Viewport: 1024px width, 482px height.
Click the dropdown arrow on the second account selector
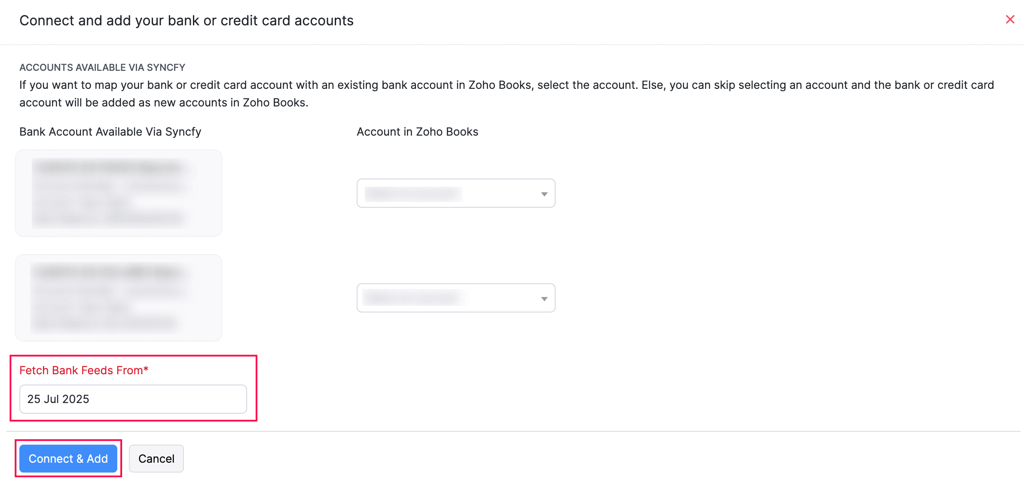[544, 298]
